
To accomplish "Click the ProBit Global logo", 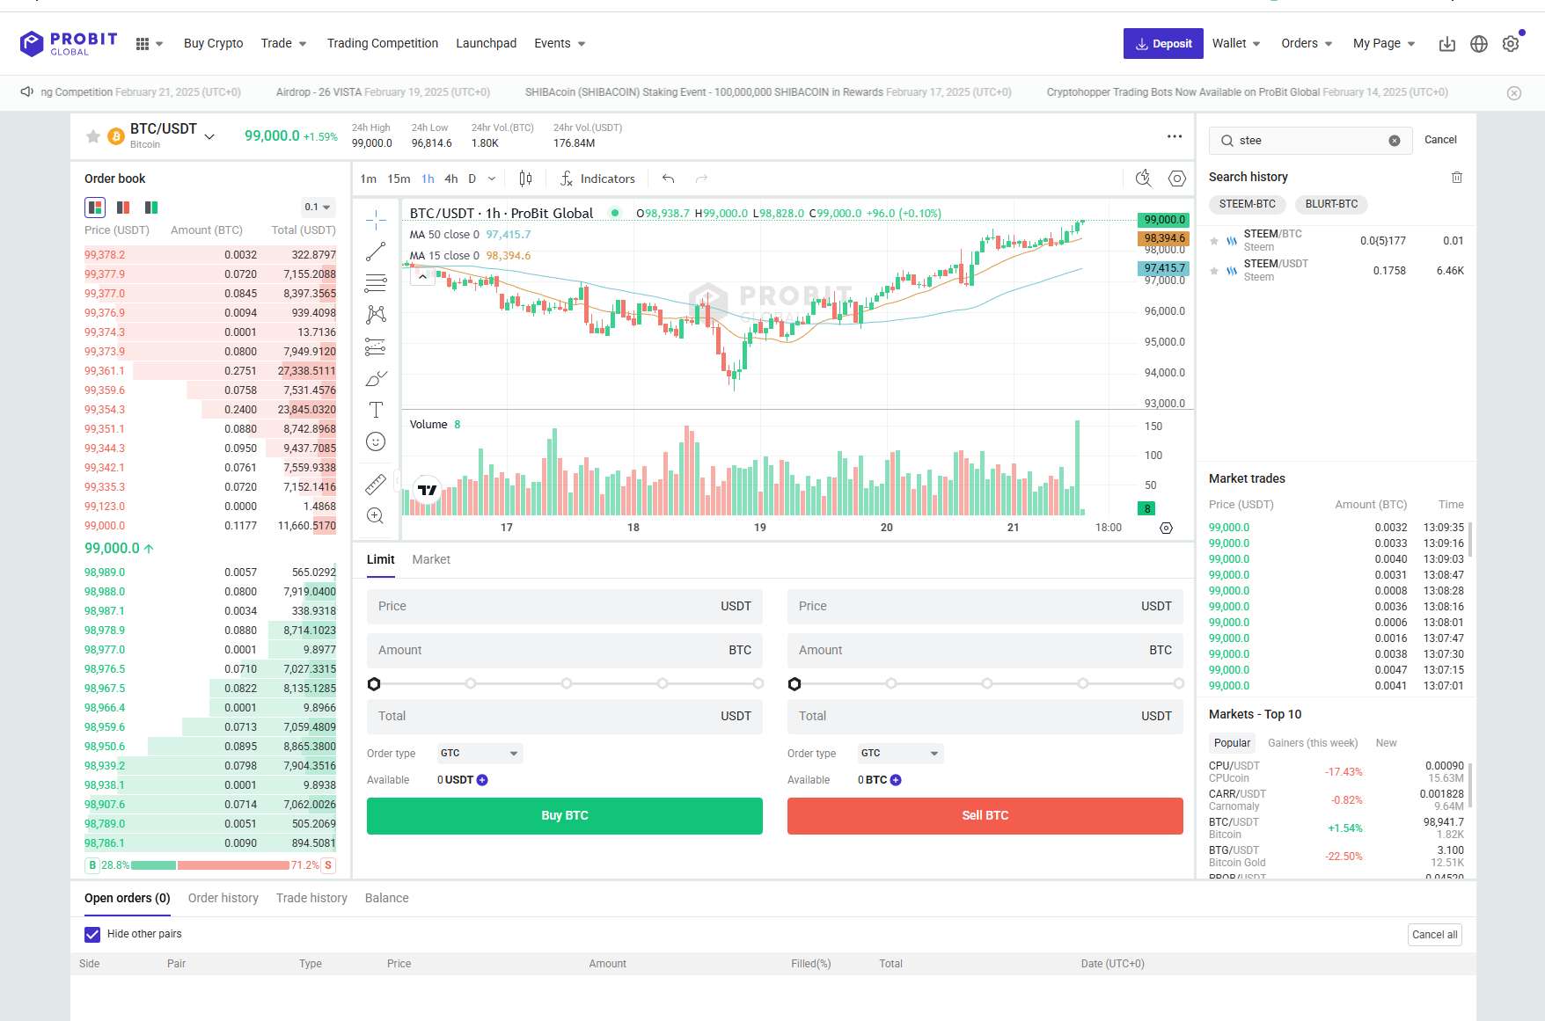I will tap(69, 43).
